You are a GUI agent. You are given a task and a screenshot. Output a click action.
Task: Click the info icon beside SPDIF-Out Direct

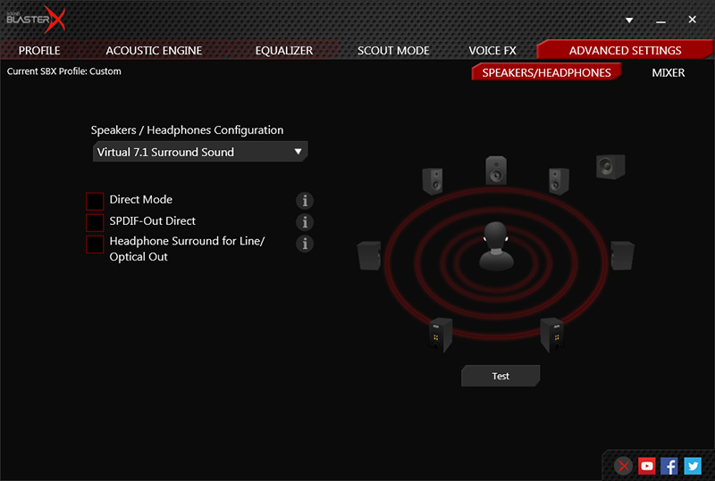point(305,222)
